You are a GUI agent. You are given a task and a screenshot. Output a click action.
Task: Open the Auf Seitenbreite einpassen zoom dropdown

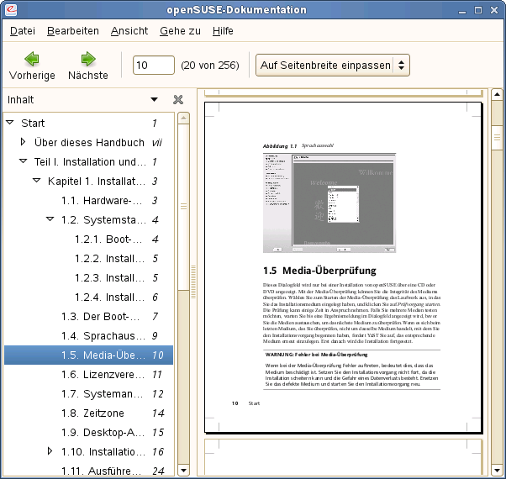click(332, 66)
